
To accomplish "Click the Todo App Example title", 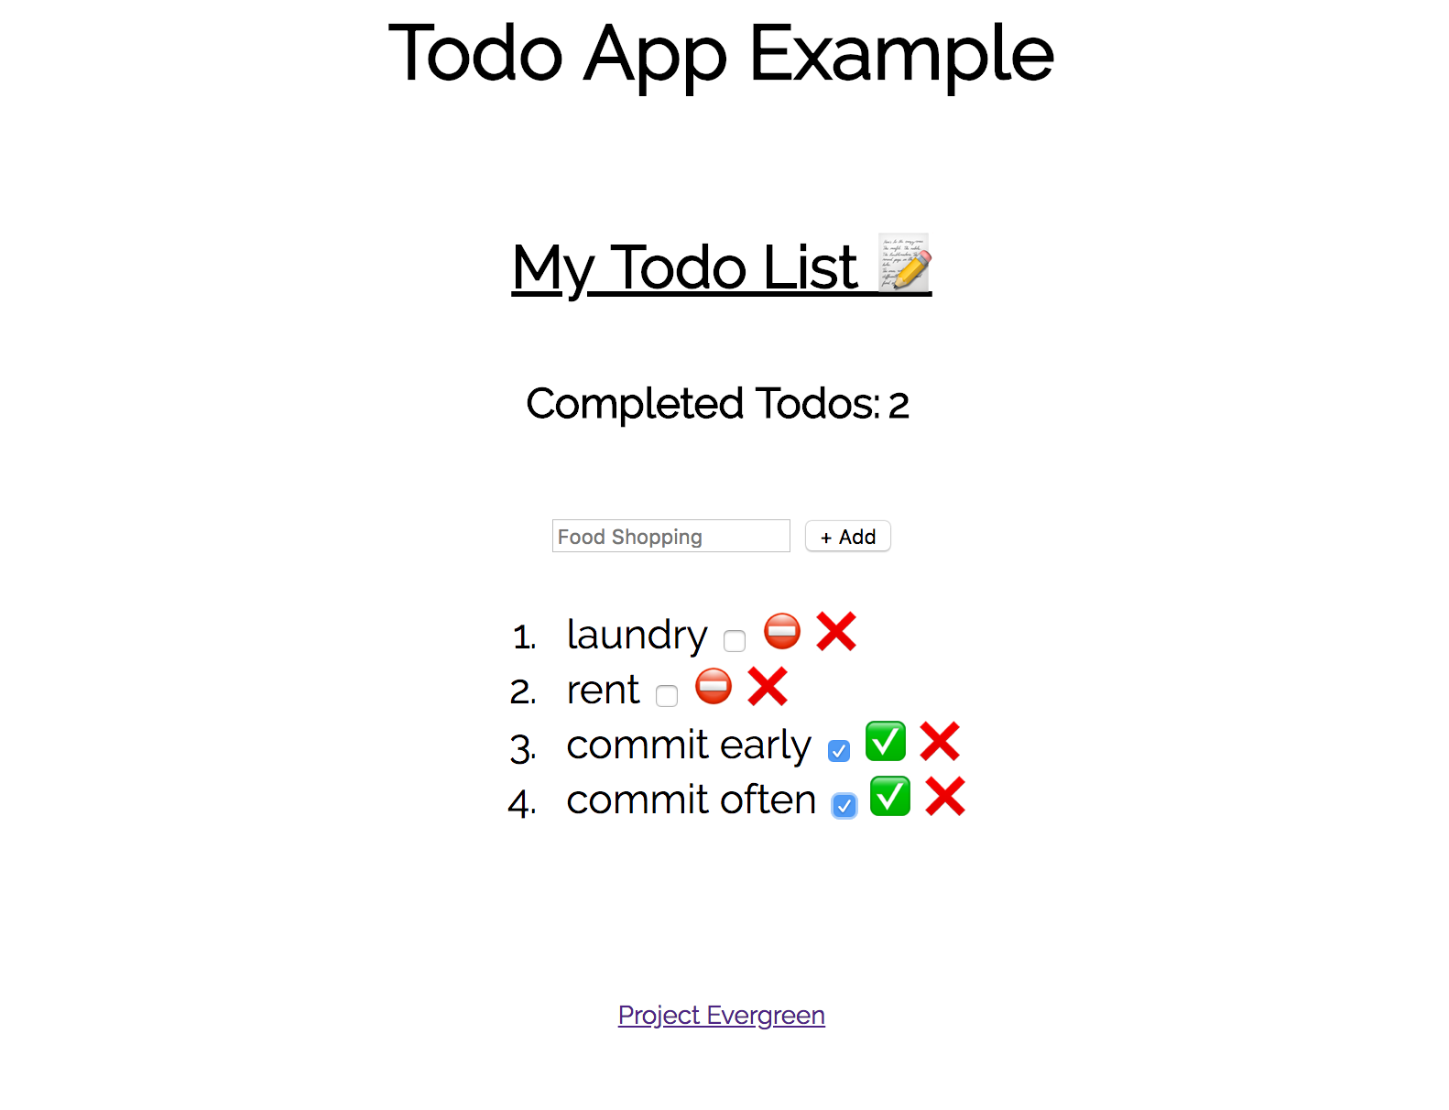I will (723, 55).
